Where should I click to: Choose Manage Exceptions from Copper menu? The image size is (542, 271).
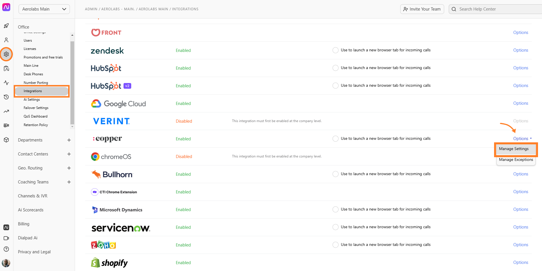(x=516, y=160)
